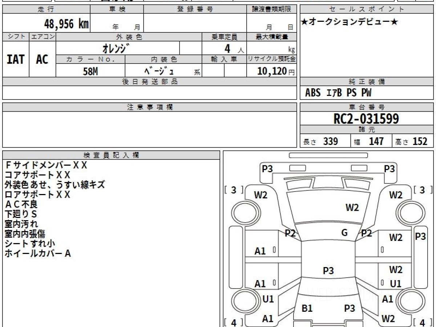Click the エアコン header cell
This screenshot has height=327, width=436.
point(43,37)
